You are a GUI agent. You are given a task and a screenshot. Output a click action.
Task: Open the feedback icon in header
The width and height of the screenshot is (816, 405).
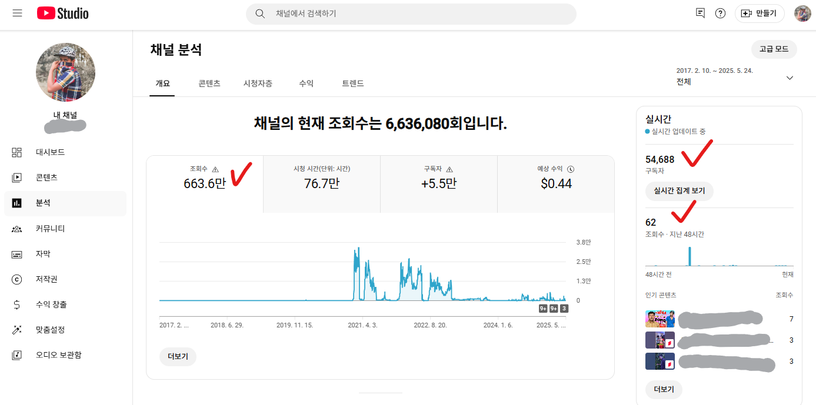point(700,13)
